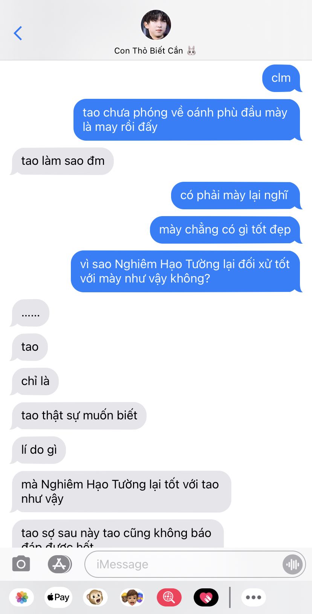Open the red globe image search app
Screen dimensions: 312x614
pyautogui.click(x=169, y=597)
